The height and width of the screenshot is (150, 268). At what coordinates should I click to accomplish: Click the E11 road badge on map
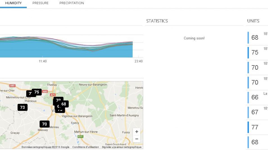coord(80,137)
